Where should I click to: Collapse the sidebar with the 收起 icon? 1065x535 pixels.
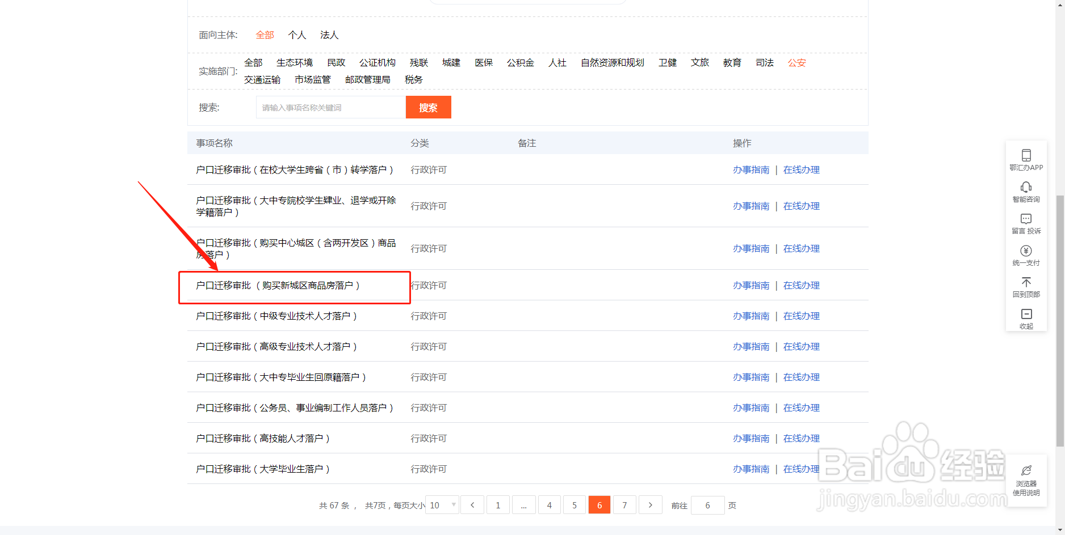(1026, 317)
